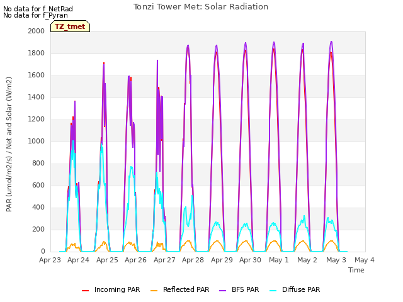
Task: Click the Apr 27 x-axis tick label
Action: [x=164, y=260]
